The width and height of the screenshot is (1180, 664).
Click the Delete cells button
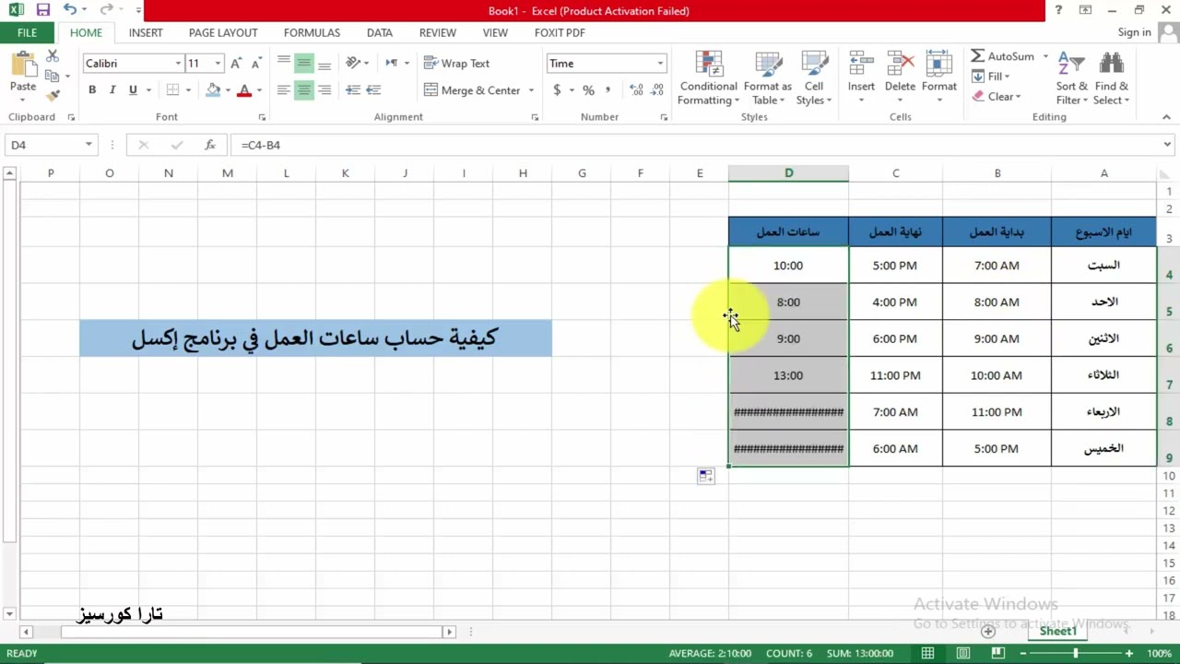click(900, 78)
